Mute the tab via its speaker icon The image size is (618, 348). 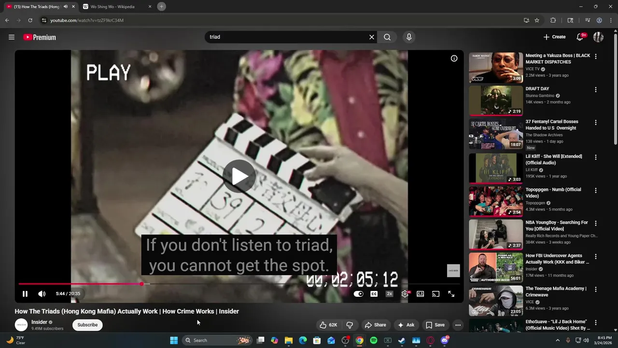(x=65, y=7)
